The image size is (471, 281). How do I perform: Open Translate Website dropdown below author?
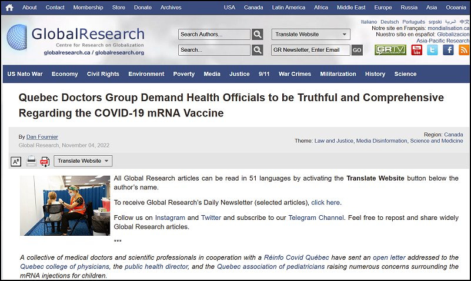[83, 161]
